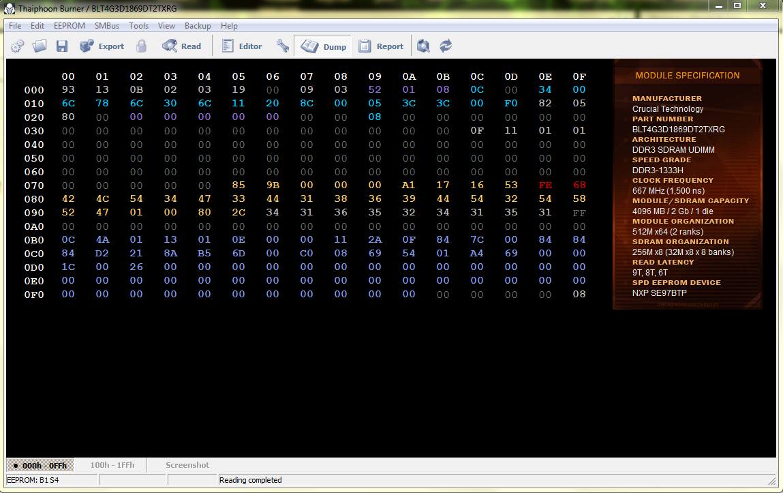Click byte 8C in row 010
Screen dimensions: 783x493
pyautogui.click(x=307, y=103)
